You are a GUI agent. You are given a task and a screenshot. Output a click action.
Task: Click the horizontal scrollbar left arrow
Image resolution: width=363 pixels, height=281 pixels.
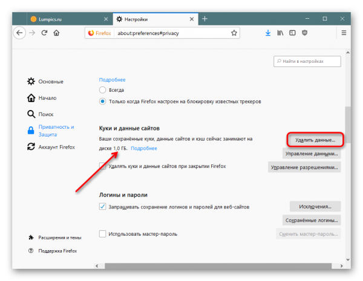pos(97,266)
